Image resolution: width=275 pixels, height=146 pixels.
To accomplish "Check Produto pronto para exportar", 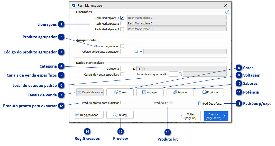I will [122, 103].
